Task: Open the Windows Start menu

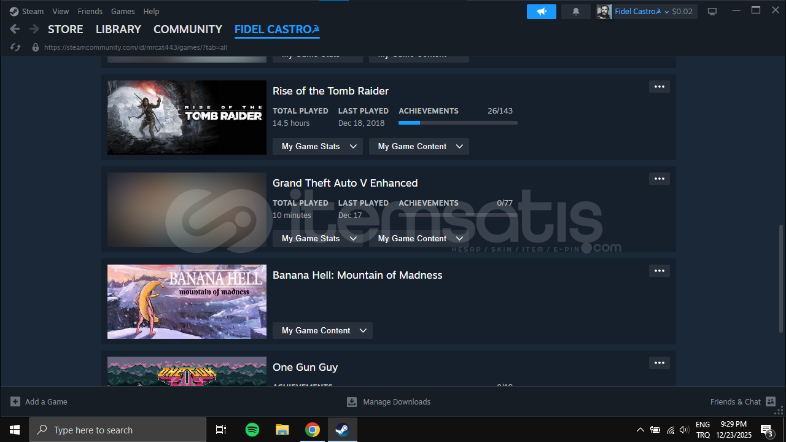Action: 15,430
